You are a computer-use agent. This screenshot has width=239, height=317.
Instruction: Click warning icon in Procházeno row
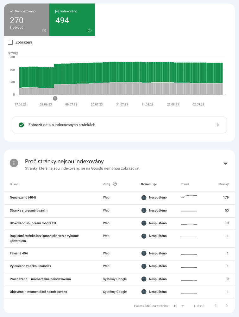(144, 279)
